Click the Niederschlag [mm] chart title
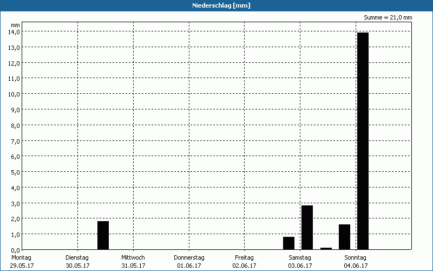Viewport: 433px width, 271px height. pos(221,5)
